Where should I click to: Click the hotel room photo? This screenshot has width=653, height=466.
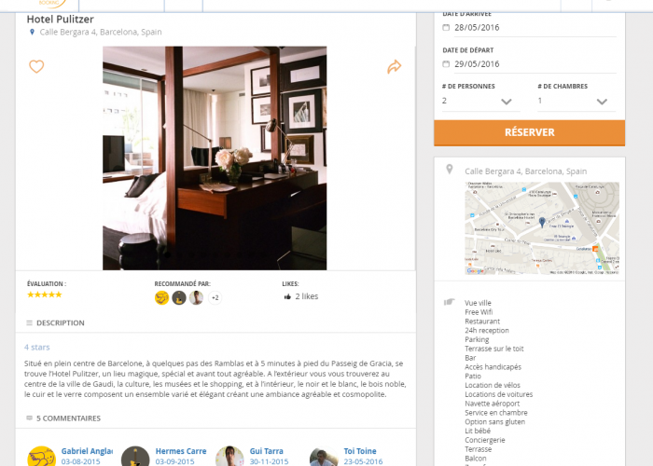(215, 158)
